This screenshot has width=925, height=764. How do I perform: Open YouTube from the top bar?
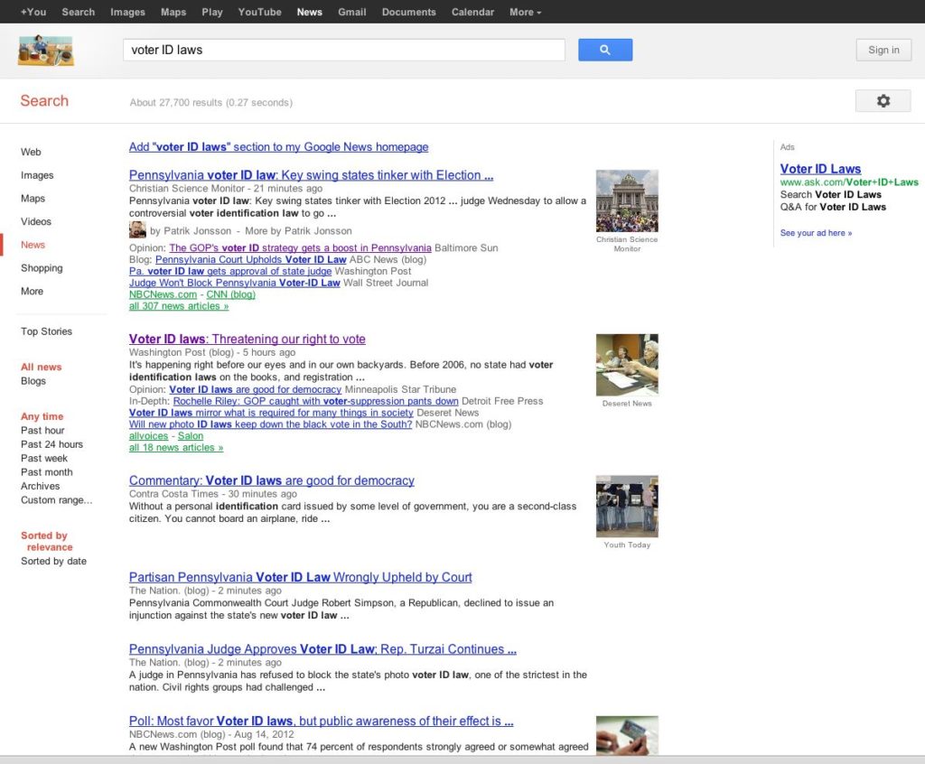tap(259, 12)
